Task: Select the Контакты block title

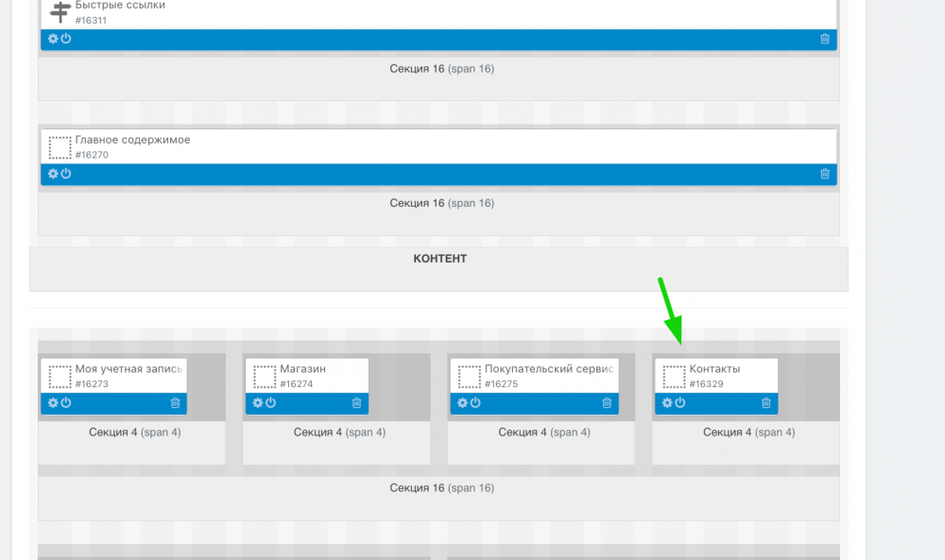Action: click(x=714, y=369)
